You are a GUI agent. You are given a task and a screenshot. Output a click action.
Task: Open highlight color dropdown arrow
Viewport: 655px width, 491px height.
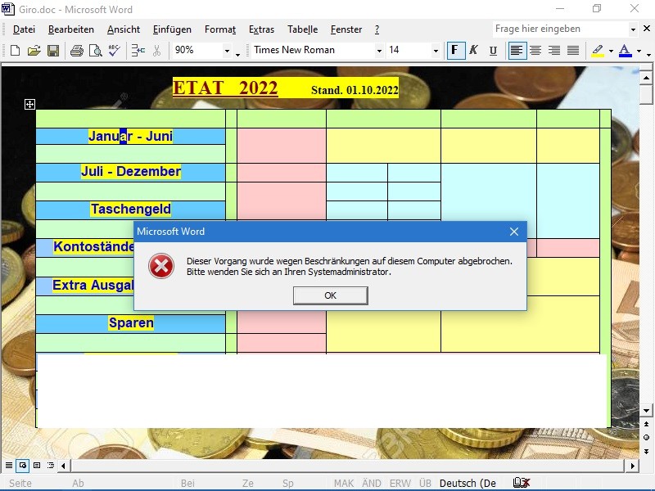click(x=611, y=52)
